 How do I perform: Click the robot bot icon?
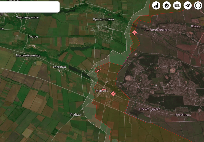[167, 5]
